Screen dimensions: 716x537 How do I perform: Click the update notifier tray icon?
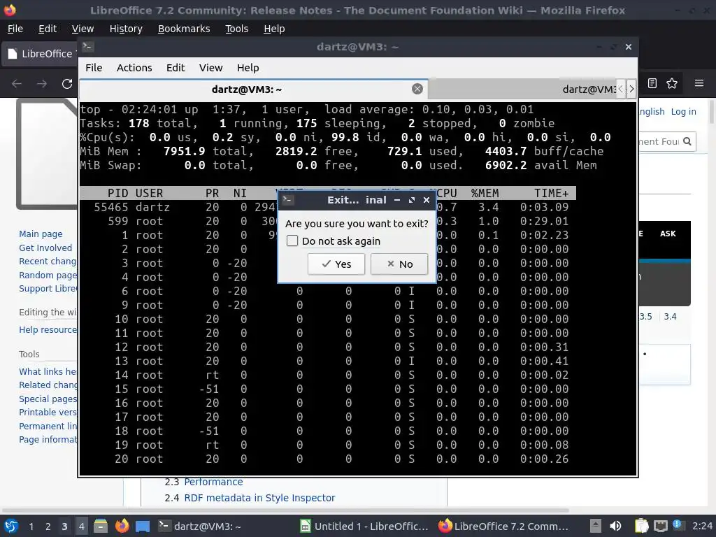[678, 525]
